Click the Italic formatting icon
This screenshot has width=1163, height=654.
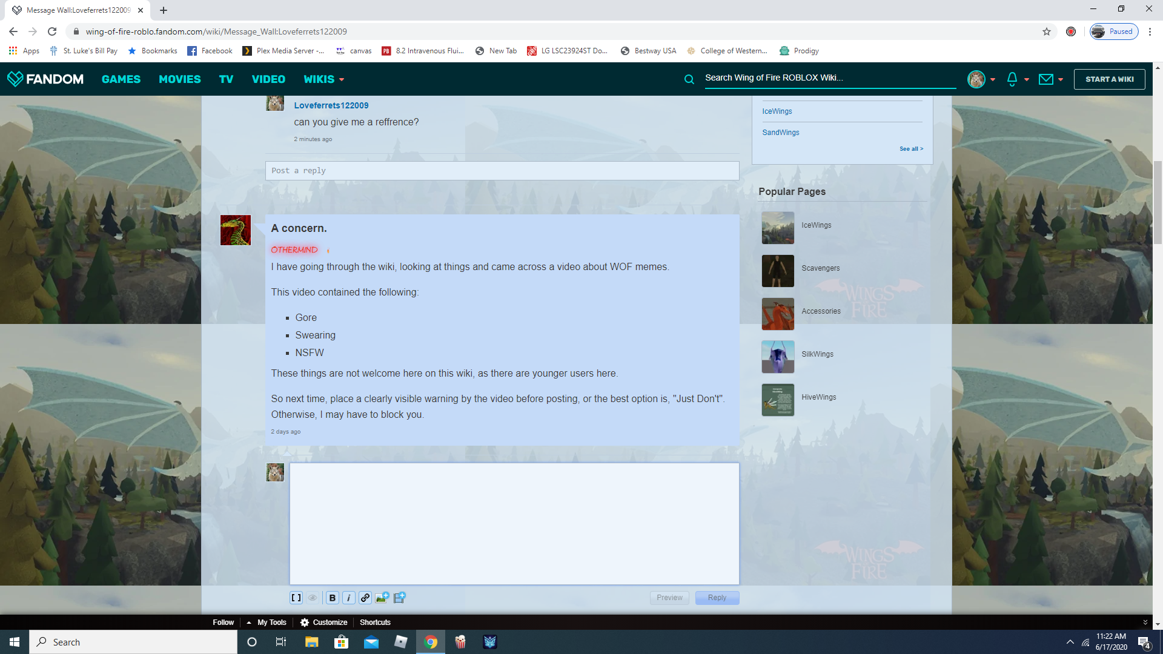tap(348, 597)
